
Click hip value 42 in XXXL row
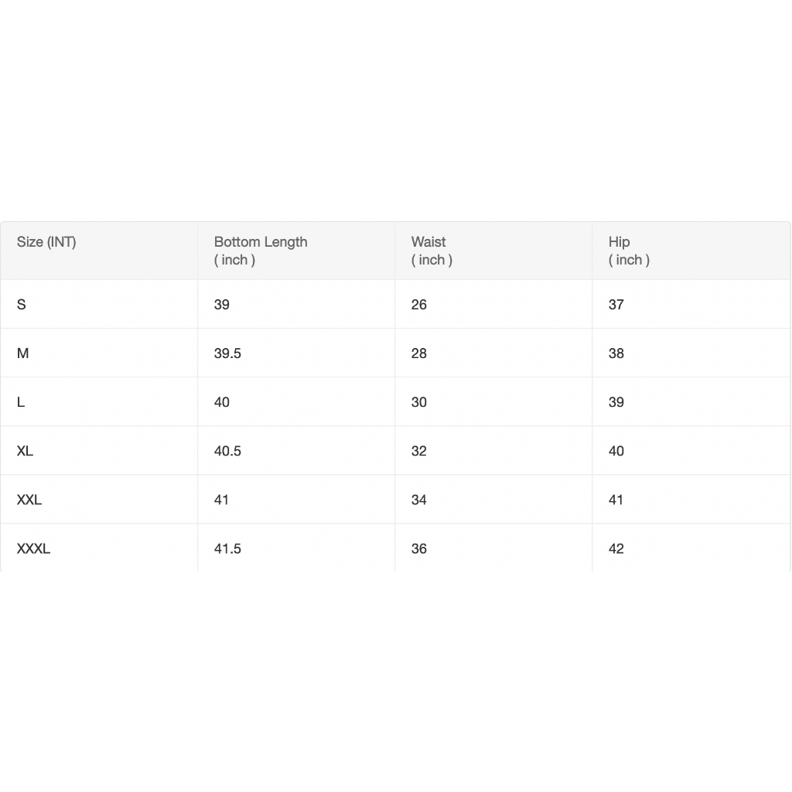(616, 548)
